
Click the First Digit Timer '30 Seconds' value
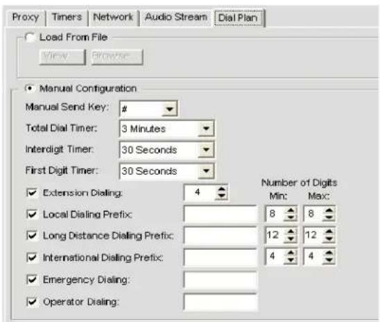pyautogui.click(x=149, y=171)
